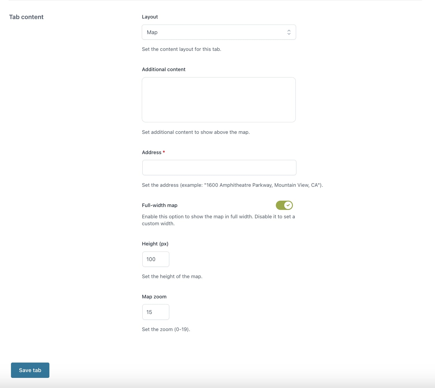Click the up-down chevron arrows in Layout select
This screenshot has height=388, width=435.
point(289,32)
